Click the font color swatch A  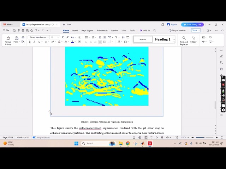point(72,42)
